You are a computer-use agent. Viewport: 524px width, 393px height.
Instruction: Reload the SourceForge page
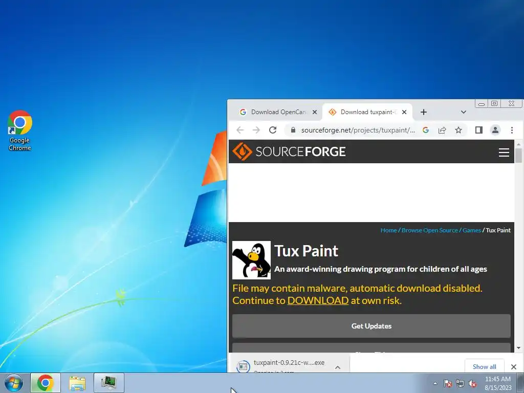coord(273,130)
